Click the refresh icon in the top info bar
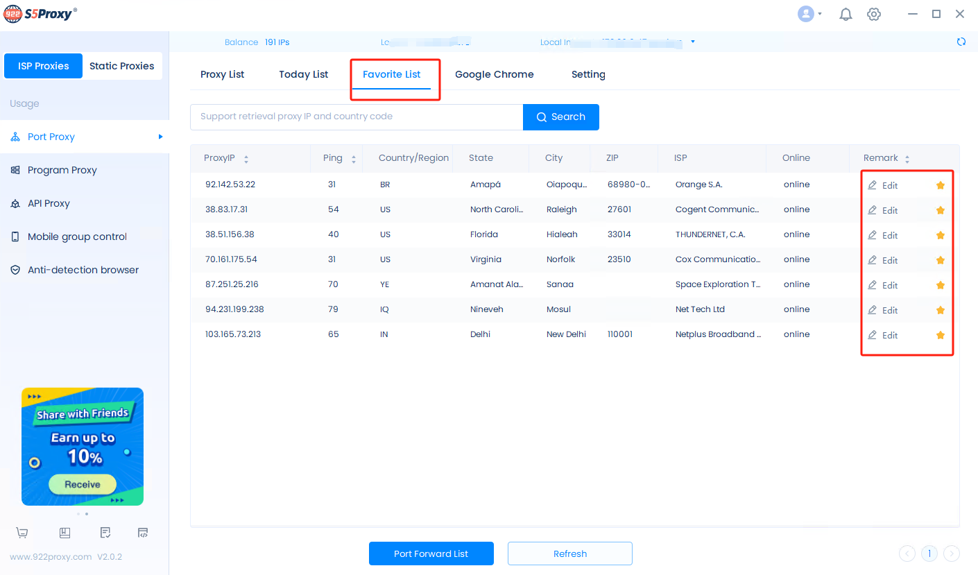The width and height of the screenshot is (978, 575). pos(961,42)
